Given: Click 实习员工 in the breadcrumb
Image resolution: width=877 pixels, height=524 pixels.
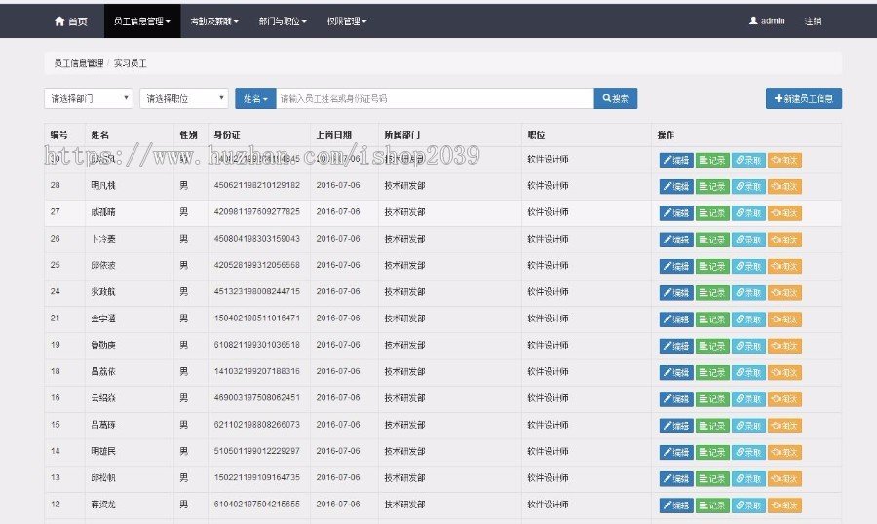Looking at the screenshot, I should pyautogui.click(x=131, y=63).
